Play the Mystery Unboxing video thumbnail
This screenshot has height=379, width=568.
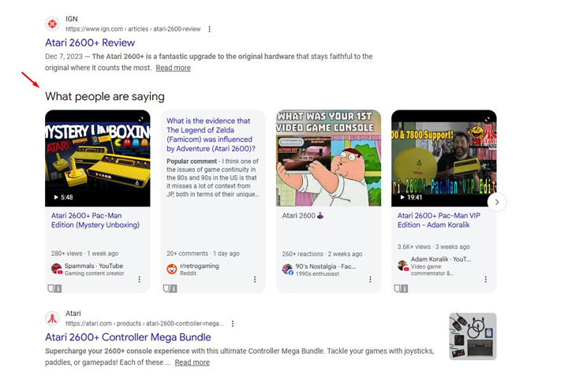98,158
